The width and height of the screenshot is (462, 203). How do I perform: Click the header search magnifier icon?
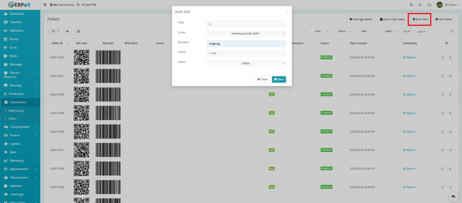pyautogui.click(x=411, y=5)
